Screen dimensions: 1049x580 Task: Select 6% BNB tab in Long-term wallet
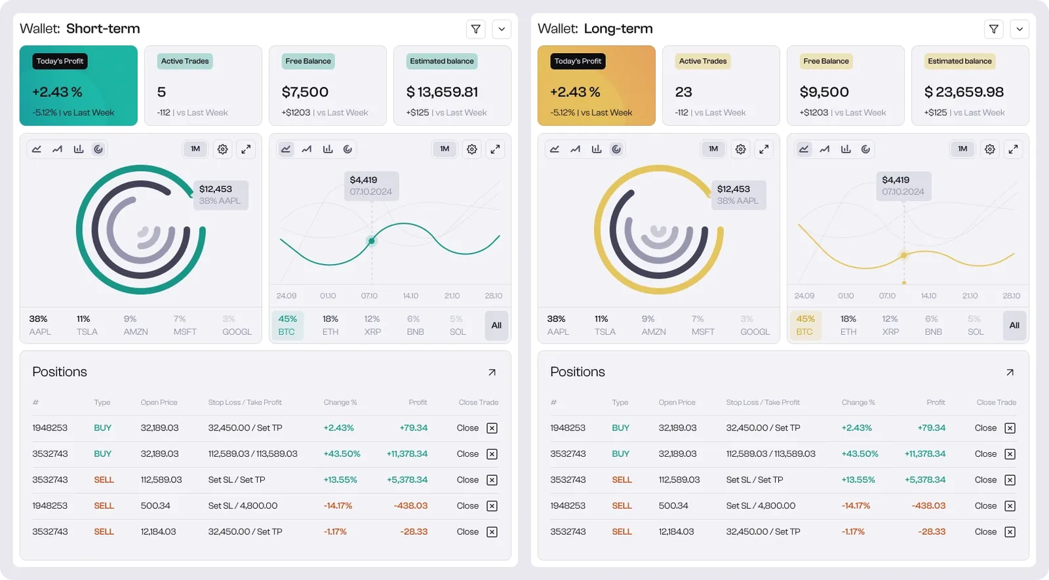(x=933, y=326)
